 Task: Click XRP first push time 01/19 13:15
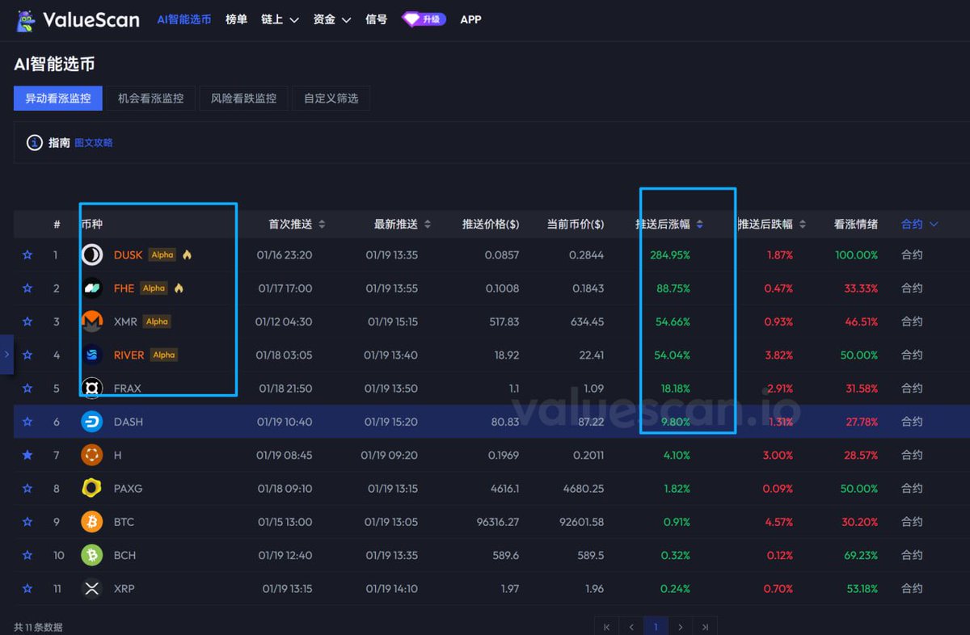pyautogui.click(x=287, y=589)
